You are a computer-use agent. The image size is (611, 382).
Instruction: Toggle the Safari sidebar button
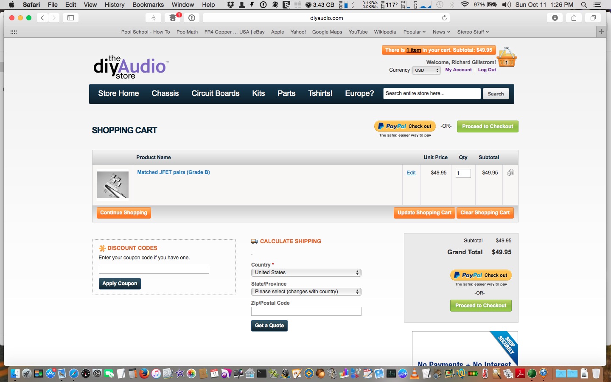point(70,18)
